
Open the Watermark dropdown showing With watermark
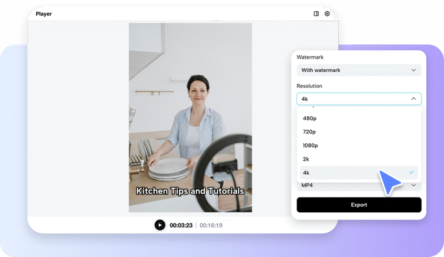pyautogui.click(x=359, y=70)
